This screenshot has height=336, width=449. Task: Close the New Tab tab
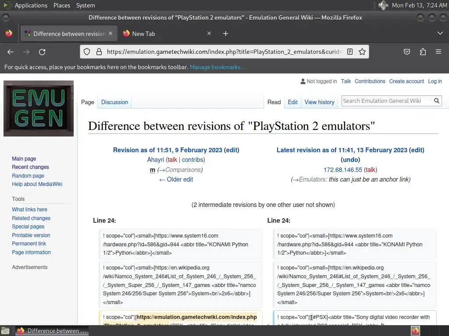pyautogui.click(x=209, y=33)
